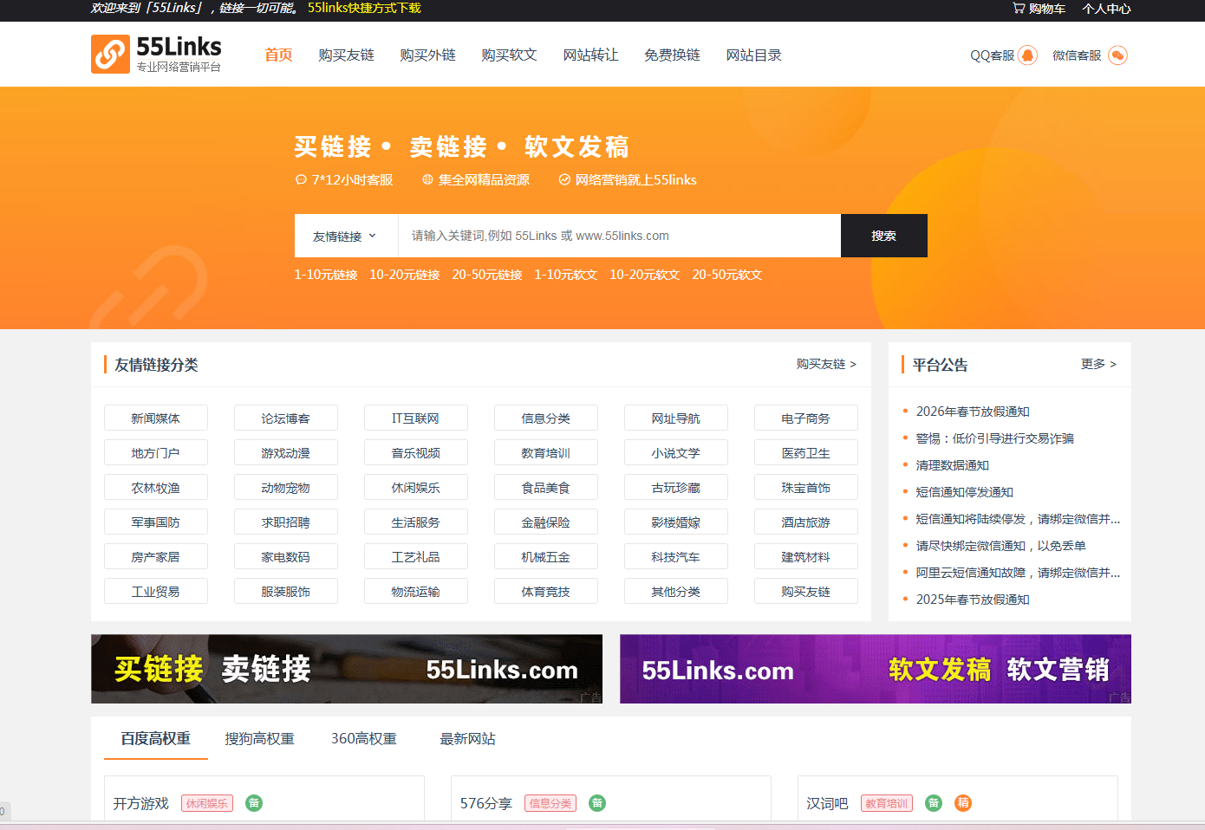Click the keyword search input field
This screenshot has width=1205, height=830.
(619, 236)
